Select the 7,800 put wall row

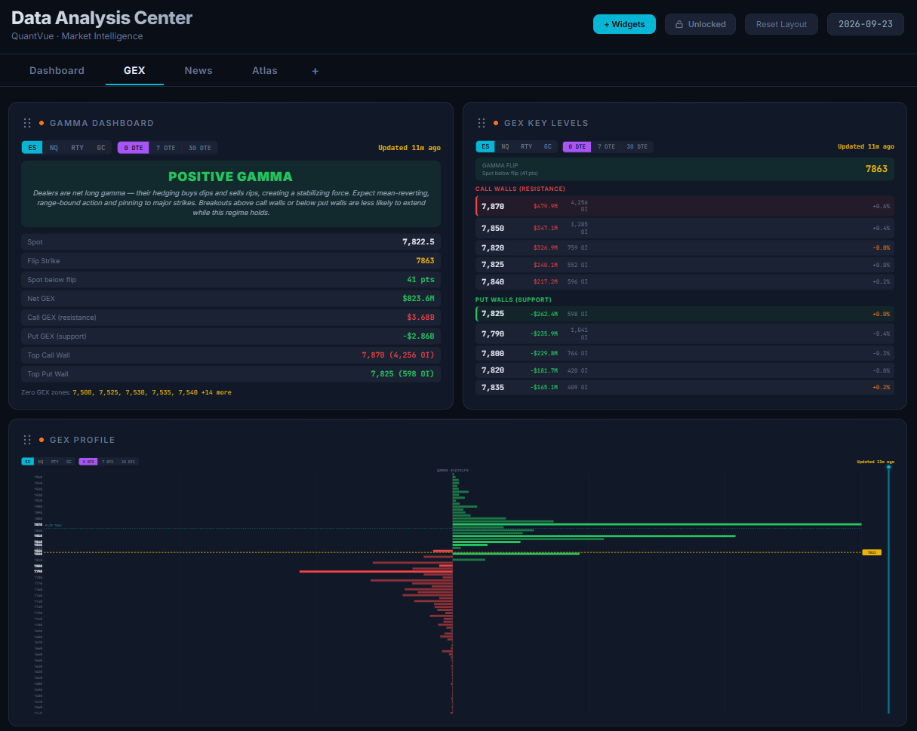[685, 353]
